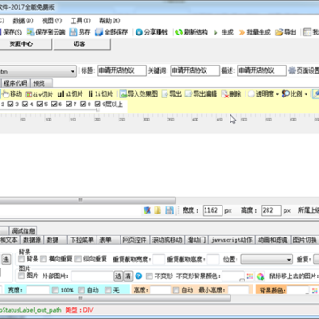Enable the 图片 checkbox

[x=21, y=276]
